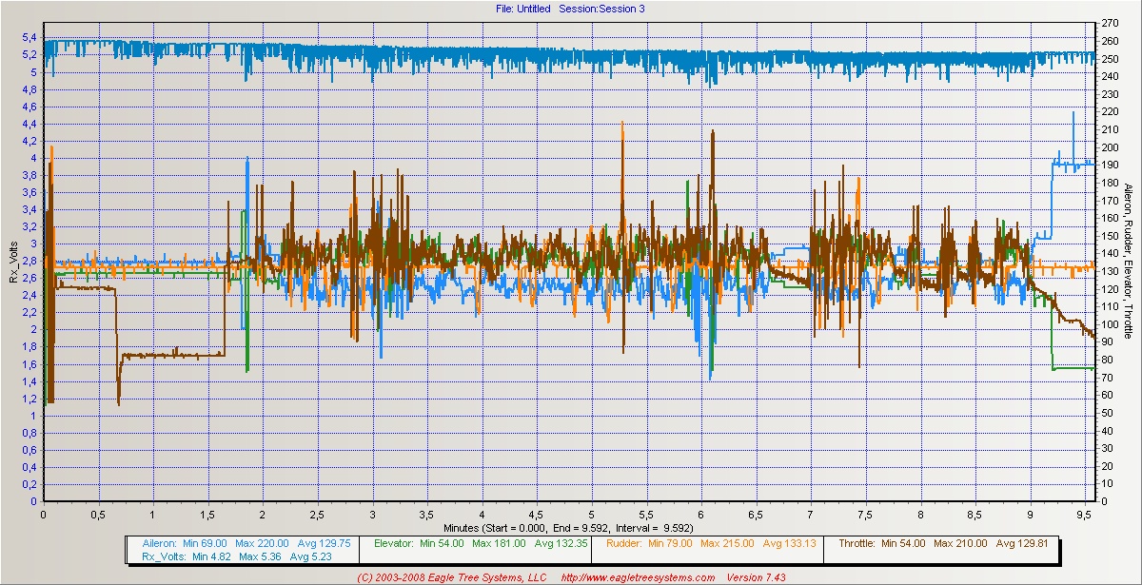
Task: Select Rx_Volts 'Min 4.82' legend value
Action: coord(209,556)
